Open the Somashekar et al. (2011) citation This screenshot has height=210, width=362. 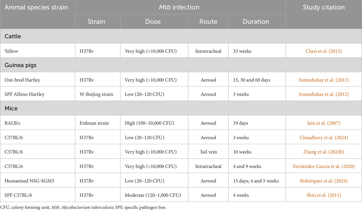pos(323,80)
